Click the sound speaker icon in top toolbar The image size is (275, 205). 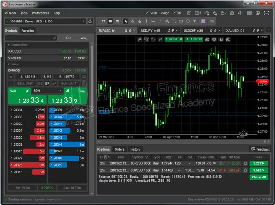click(x=240, y=13)
